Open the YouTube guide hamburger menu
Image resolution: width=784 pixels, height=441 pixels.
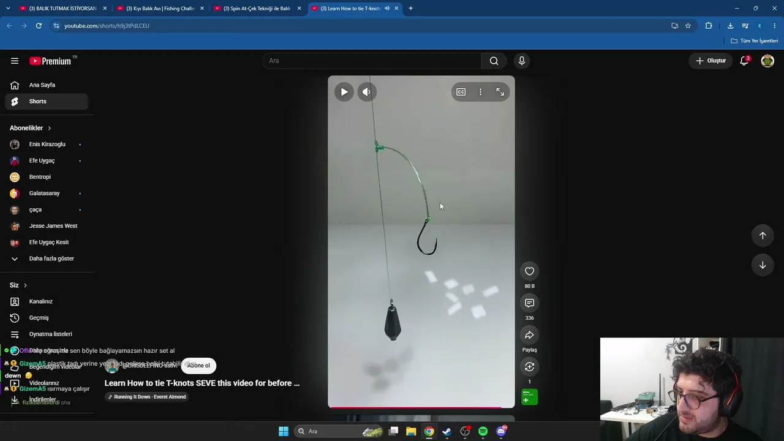(15, 61)
